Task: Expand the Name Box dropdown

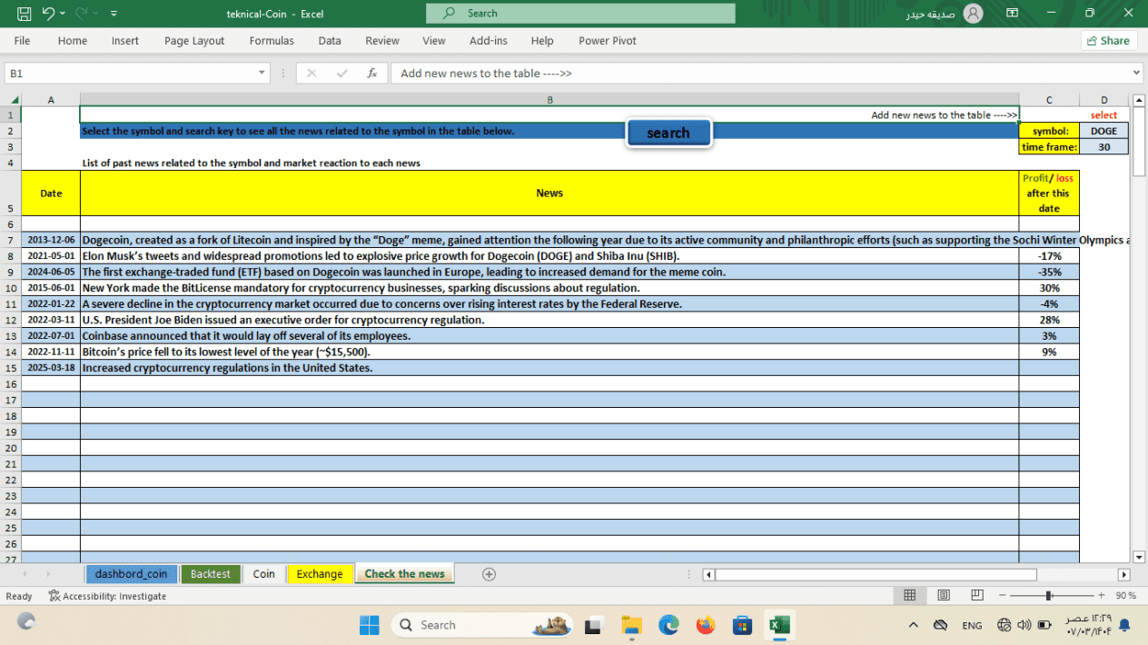Action: click(262, 74)
